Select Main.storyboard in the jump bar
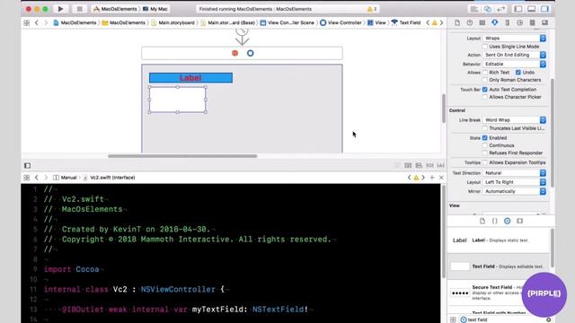Screen dimensions: 575x323 172,22
